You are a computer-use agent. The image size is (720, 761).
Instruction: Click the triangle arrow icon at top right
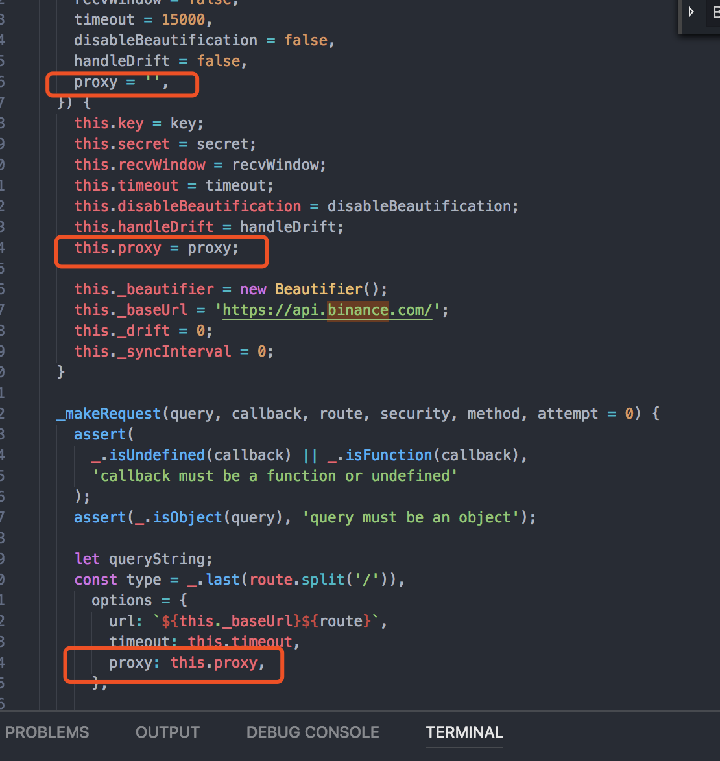point(691,12)
